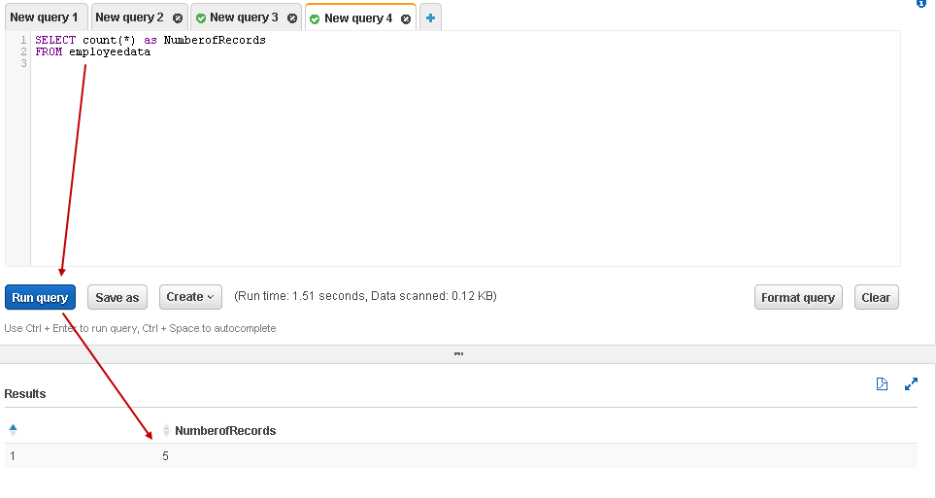The width and height of the screenshot is (936, 498).
Task: Sort by row number column arrow
Action: [13, 430]
